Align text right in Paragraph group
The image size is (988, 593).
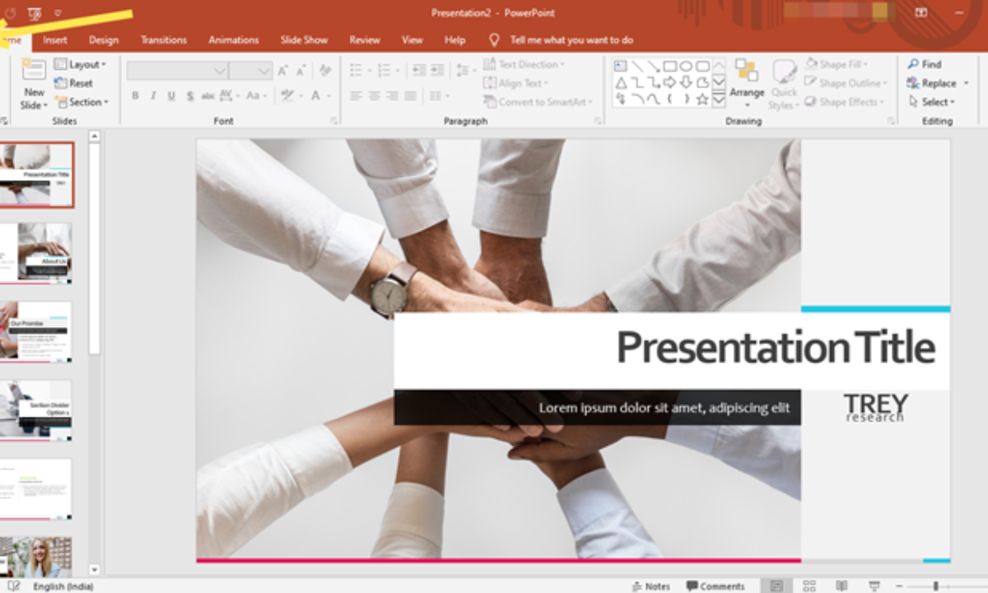click(x=392, y=96)
